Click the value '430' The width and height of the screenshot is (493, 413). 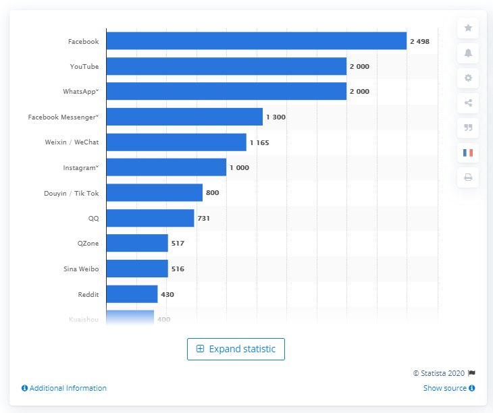[x=167, y=295]
